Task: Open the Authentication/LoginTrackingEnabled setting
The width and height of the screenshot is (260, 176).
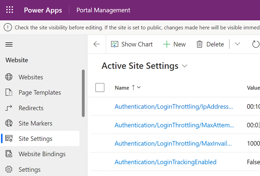Action: [165, 162]
